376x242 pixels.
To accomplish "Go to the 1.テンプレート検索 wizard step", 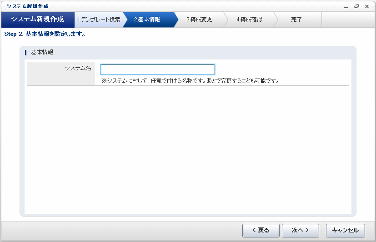I will (99, 20).
